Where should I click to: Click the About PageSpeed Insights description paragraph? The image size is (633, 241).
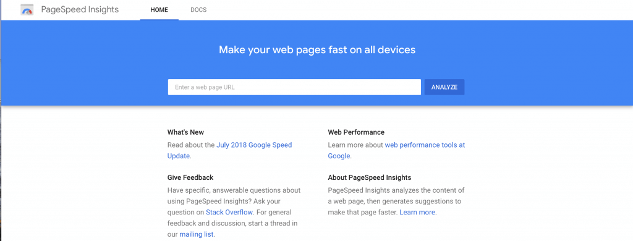[x=396, y=201]
